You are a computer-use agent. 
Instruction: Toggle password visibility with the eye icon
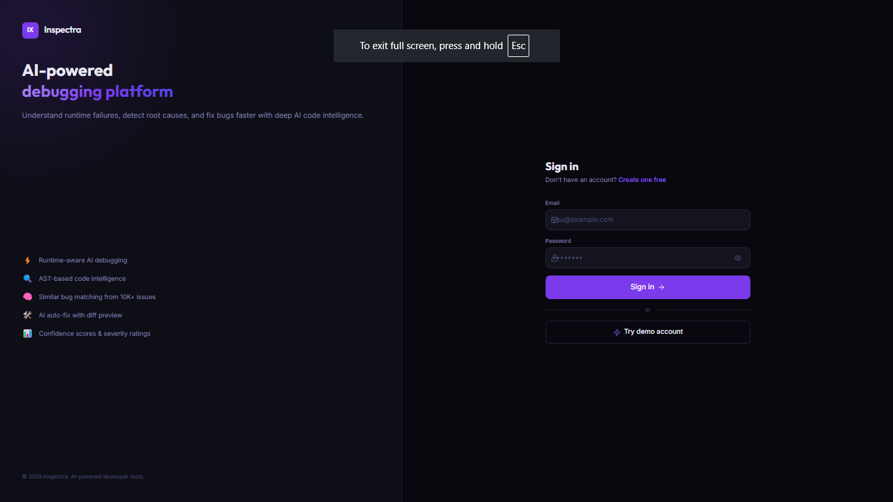[x=738, y=258]
